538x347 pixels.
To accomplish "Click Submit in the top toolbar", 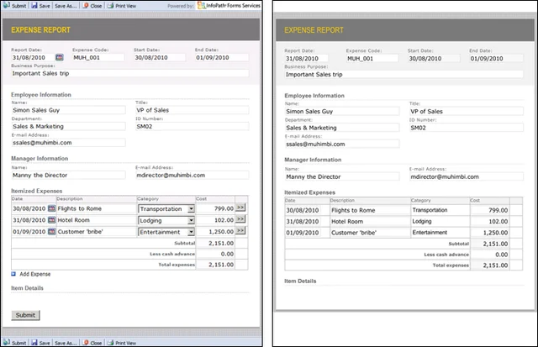I will [15, 6].
